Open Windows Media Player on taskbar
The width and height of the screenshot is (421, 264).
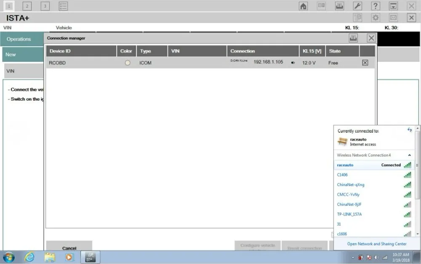(x=69, y=257)
